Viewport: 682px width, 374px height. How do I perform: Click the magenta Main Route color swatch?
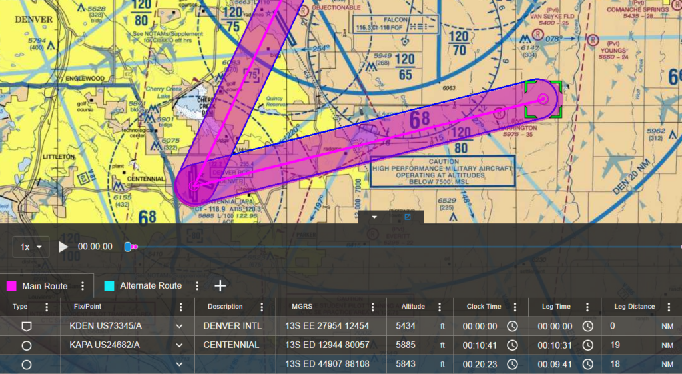tap(11, 286)
